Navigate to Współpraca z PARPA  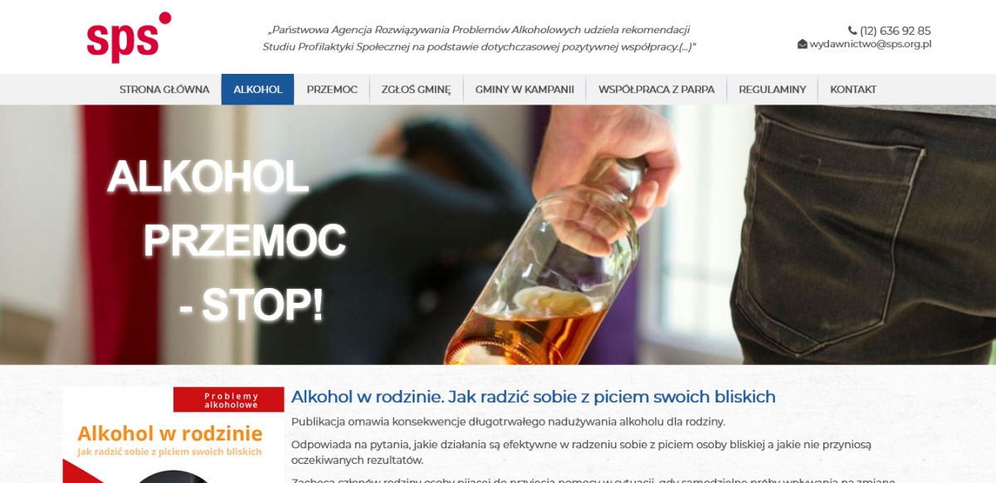(657, 90)
